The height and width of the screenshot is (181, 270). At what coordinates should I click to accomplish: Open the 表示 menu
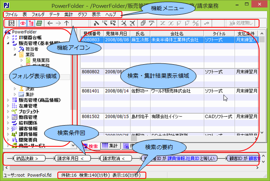tap(96, 15)
